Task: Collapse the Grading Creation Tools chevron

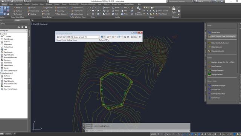Action: click(140, 37)
